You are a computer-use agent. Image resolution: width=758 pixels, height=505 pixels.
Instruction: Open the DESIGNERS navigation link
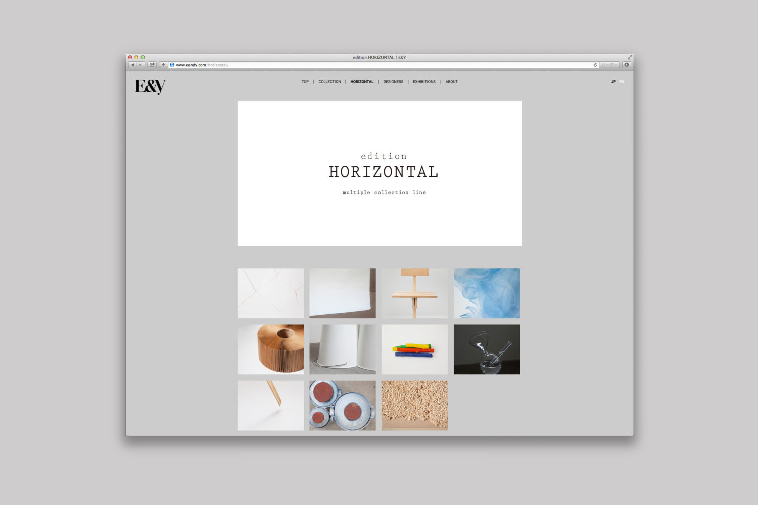(x=393, y=82)
